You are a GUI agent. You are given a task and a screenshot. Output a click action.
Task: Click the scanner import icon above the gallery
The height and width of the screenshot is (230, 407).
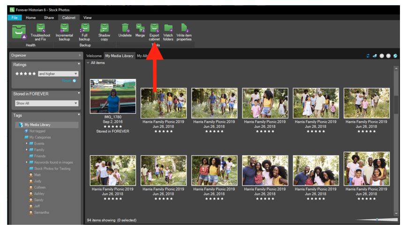(x=375, y=56)
